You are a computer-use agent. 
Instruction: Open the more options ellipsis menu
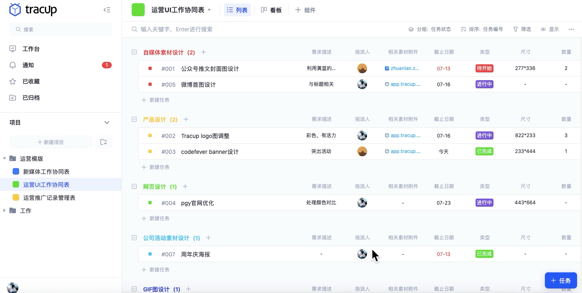(571, 29)
